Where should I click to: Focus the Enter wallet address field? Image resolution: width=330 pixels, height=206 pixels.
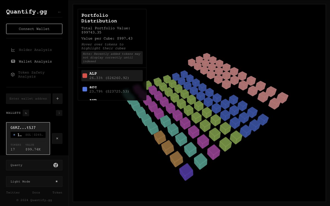pyautogui.click(x=28, y=99)
